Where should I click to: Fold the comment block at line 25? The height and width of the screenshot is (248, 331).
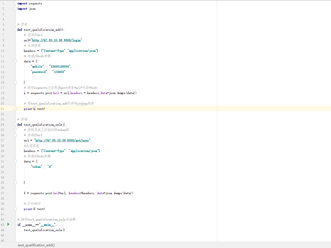pyautogui.click(x=15, y=130)
